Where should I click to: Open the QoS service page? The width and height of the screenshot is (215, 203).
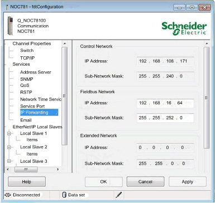click(25, 85)
